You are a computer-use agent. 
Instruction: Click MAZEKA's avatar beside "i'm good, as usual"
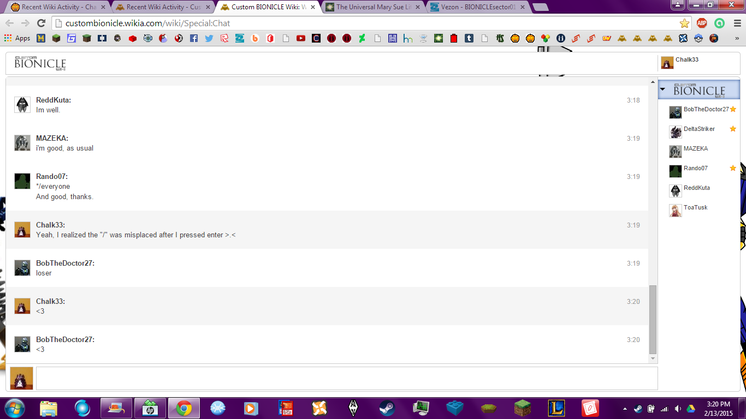click(22, 143)
